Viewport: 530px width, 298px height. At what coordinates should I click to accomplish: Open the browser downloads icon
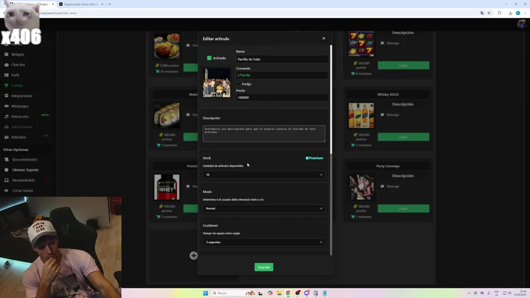pos(511,13)
